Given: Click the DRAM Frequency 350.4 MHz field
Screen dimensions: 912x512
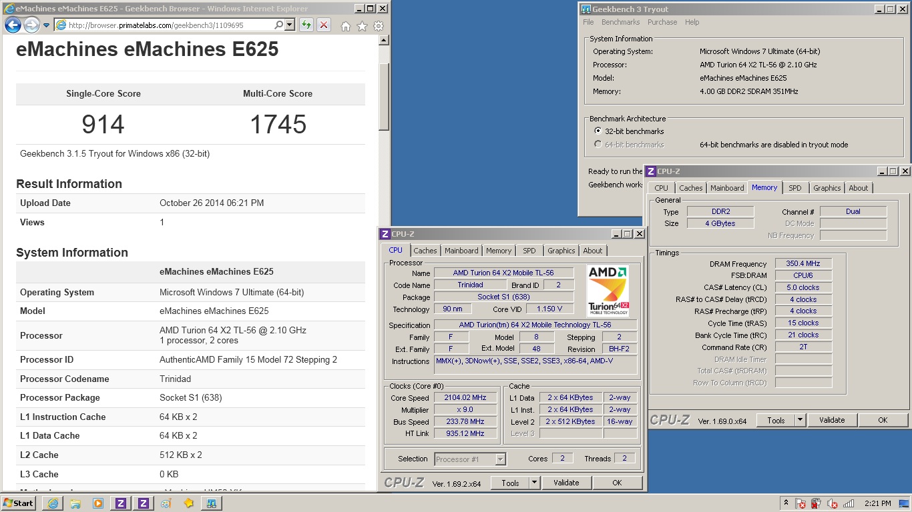Looking at the screenshot, I should coord(803,263).
